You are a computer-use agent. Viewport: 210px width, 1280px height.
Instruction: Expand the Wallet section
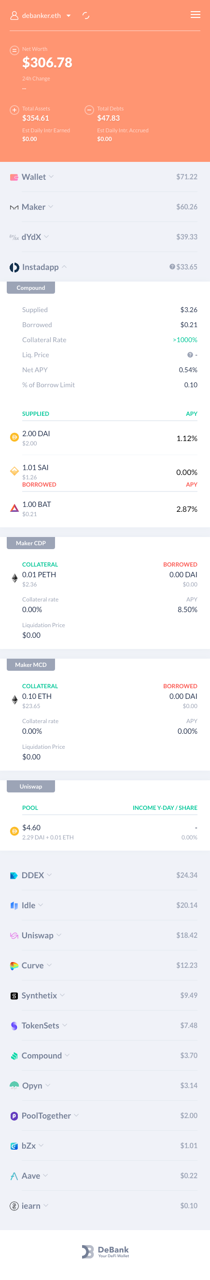point(105,177)
